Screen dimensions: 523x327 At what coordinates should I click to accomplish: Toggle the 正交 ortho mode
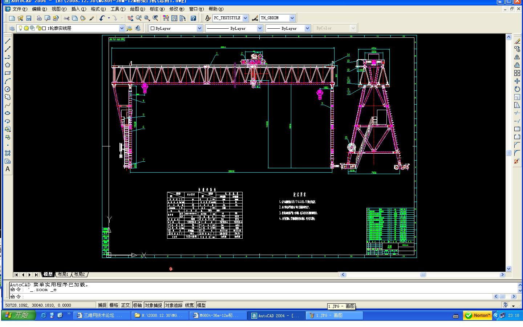[x=125, y=305]
